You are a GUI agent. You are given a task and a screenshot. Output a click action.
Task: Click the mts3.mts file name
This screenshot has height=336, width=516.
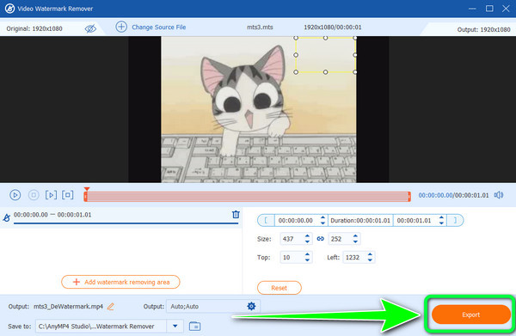(260, 27)
